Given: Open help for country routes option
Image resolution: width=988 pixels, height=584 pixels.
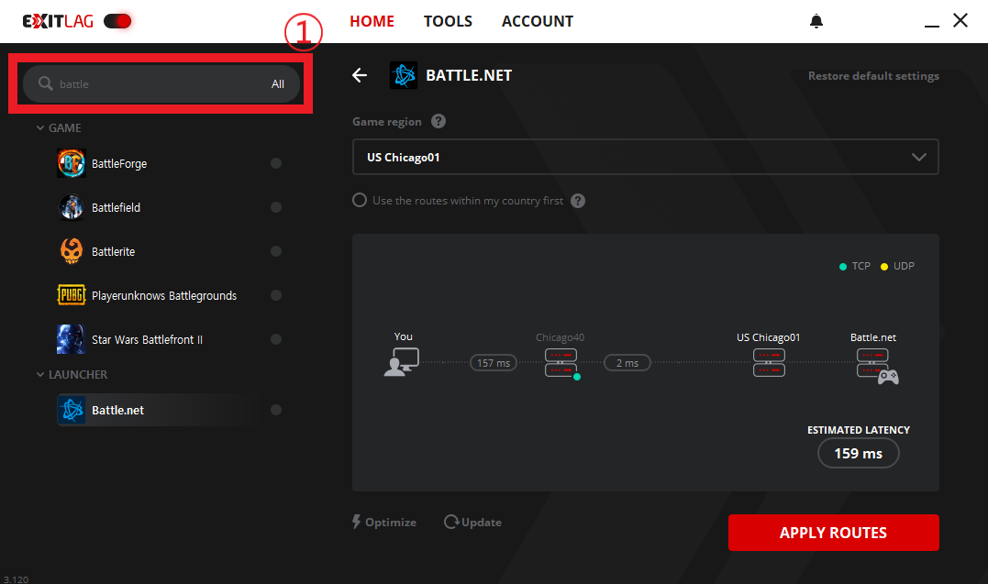Looking at the screenshot, I should click(x=578, y=201).
